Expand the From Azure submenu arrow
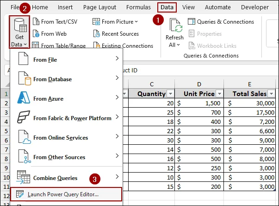The width and height of the screenshot is (279, 206). (117, 97)
